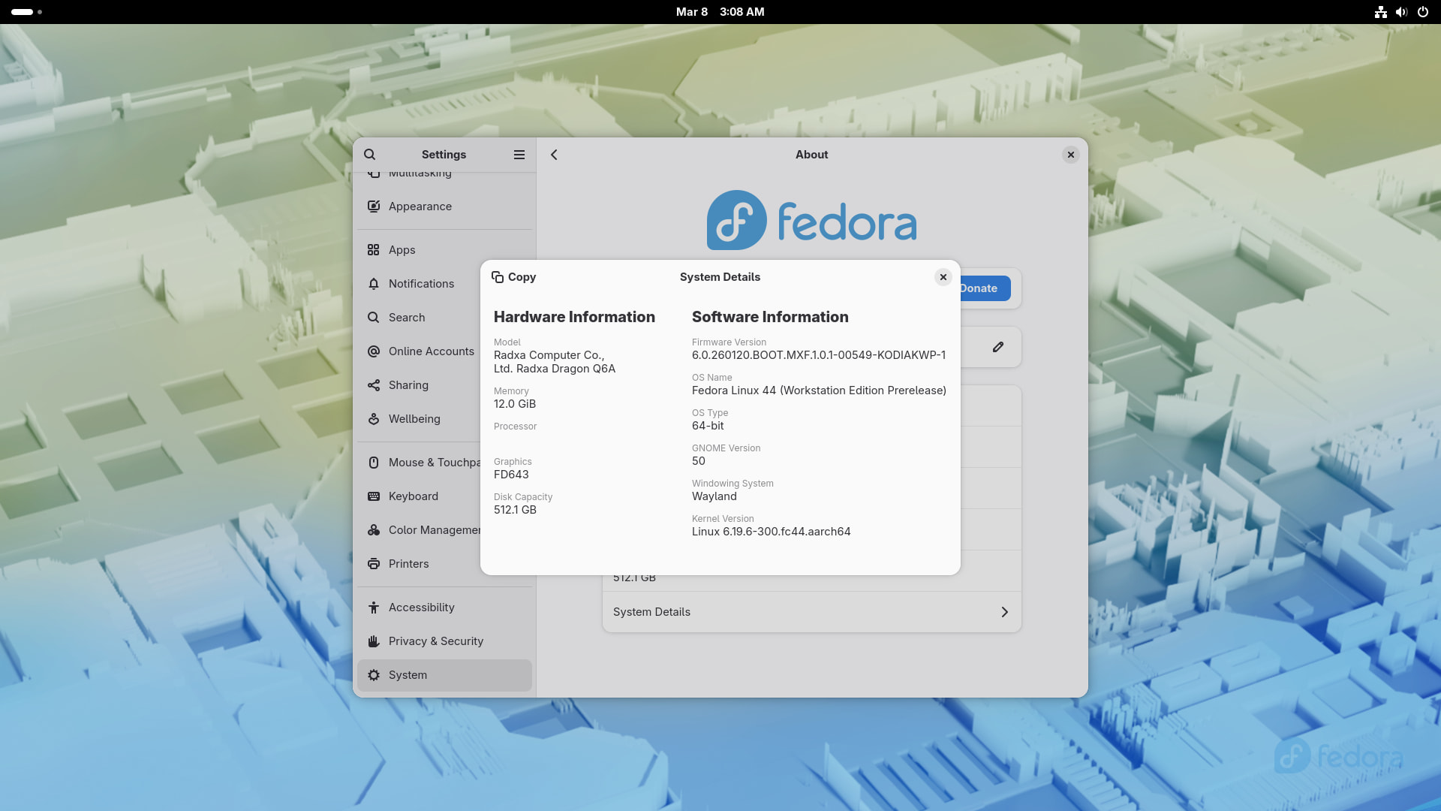
Task: Click the Appearance icon in sidebar
Action: [374, 207]
